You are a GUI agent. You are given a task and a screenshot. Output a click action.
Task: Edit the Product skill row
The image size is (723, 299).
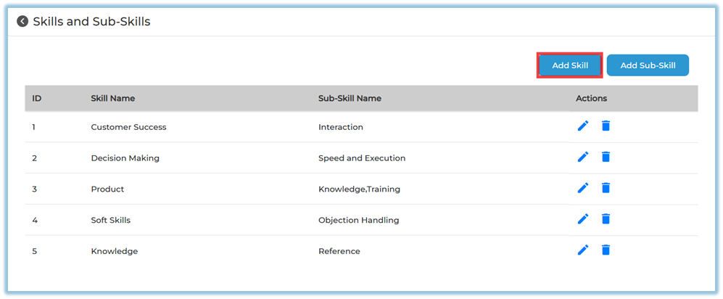click(x=583, y=188)
